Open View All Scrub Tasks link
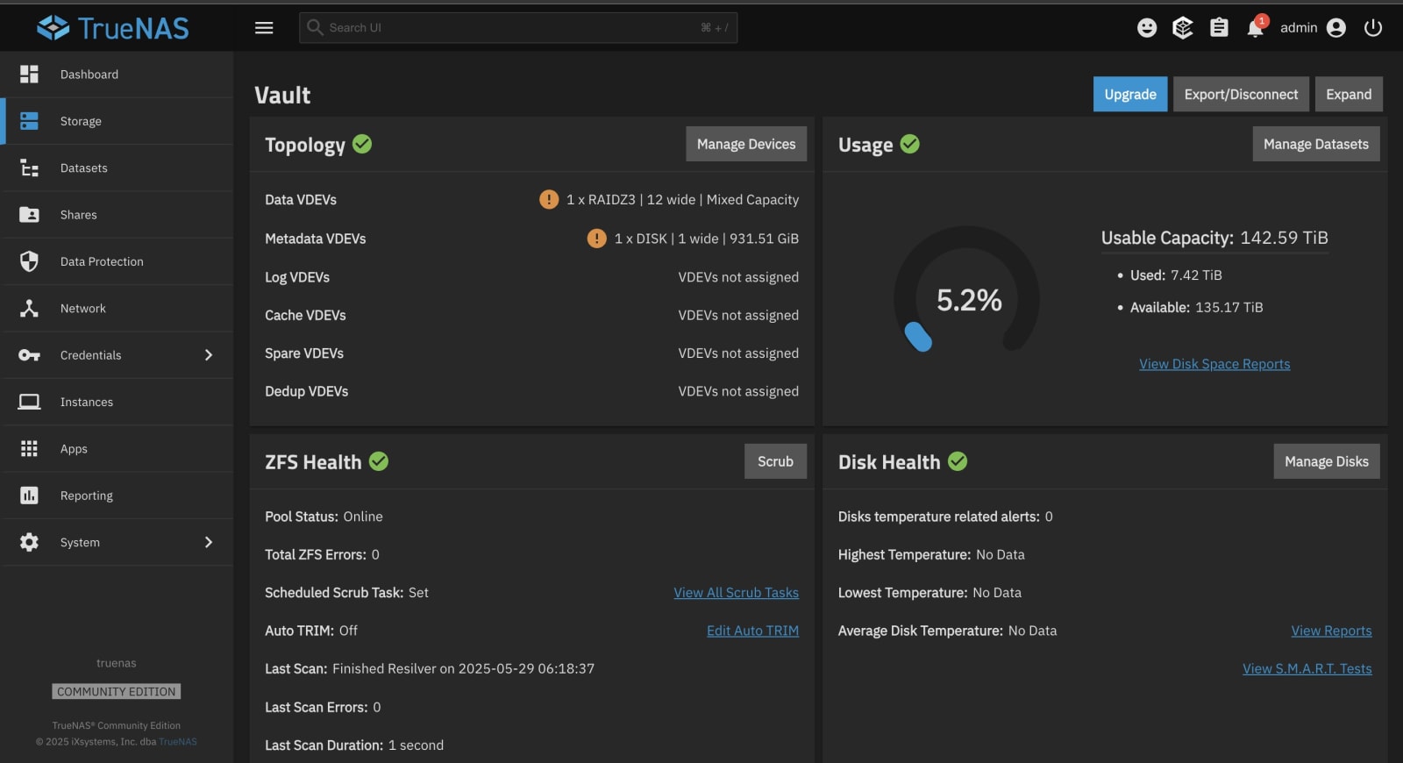 click(x=737, y=593)
